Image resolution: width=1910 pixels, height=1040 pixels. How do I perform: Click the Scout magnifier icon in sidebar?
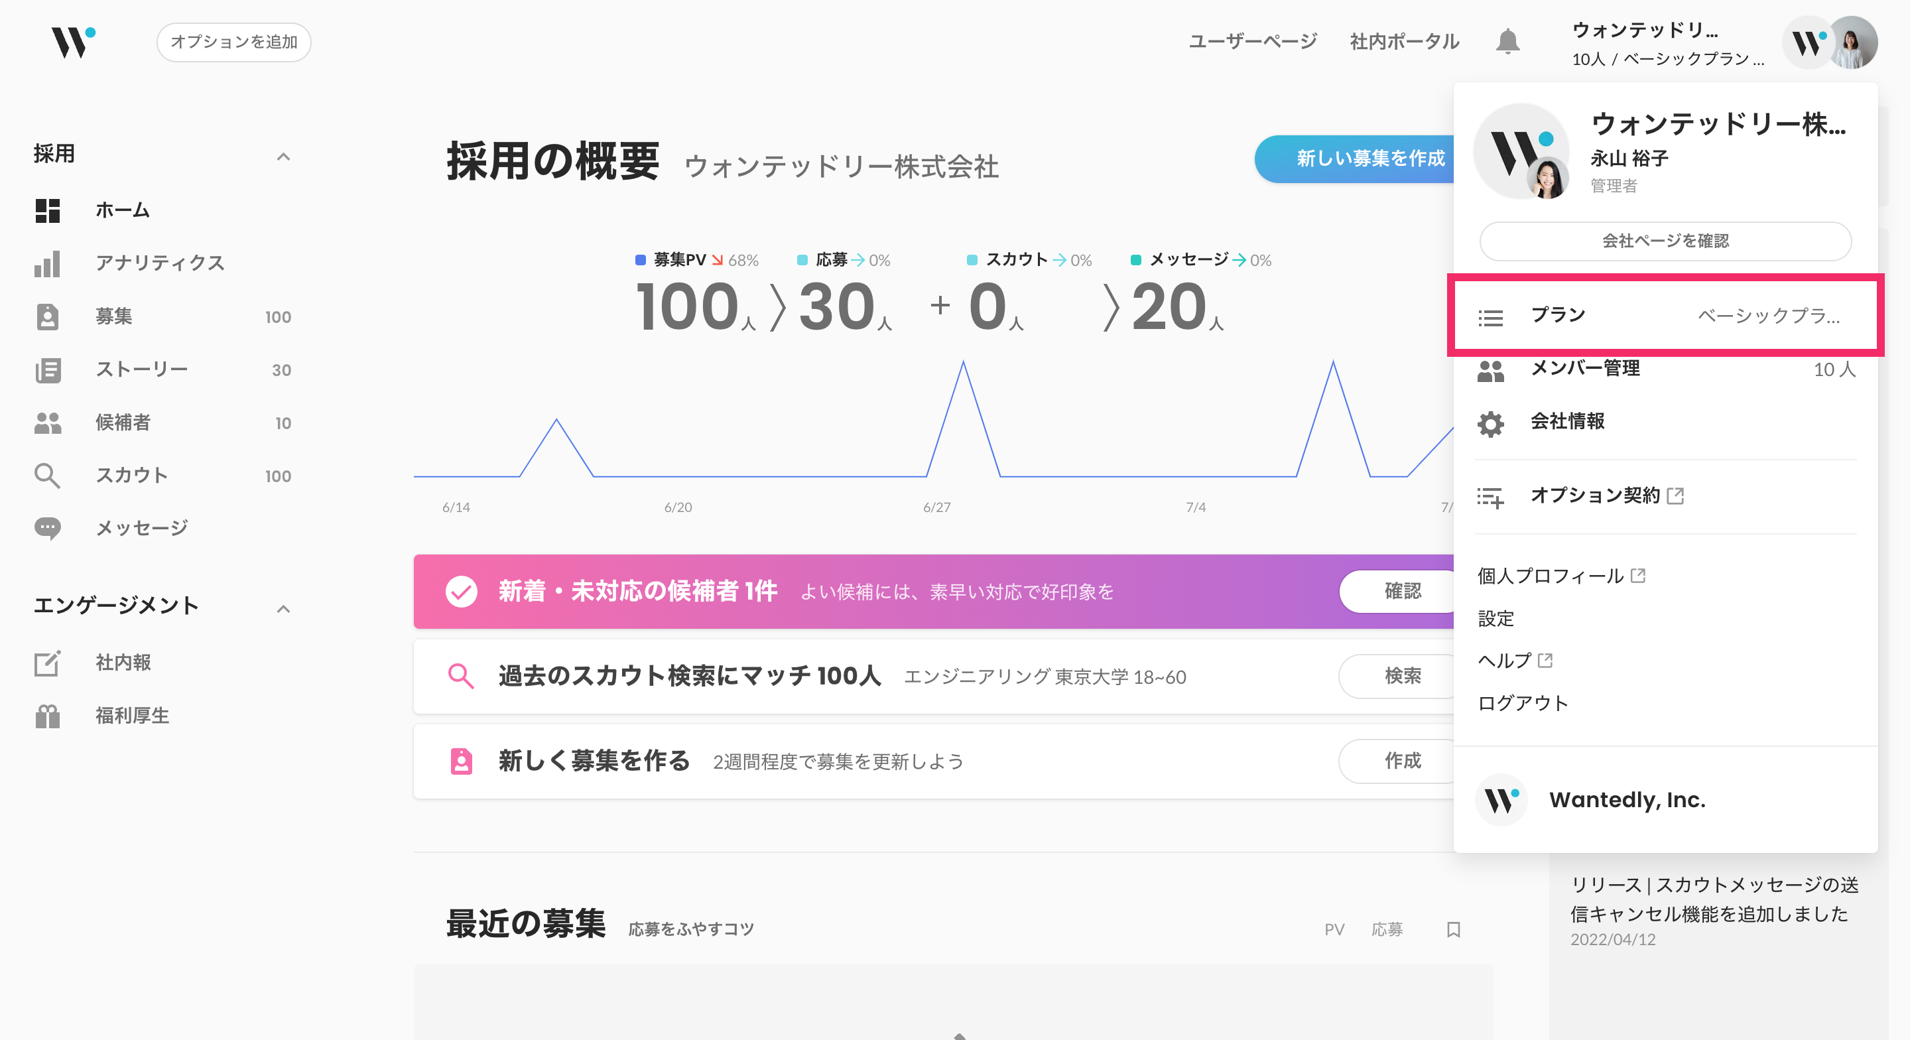click(48, 476)
